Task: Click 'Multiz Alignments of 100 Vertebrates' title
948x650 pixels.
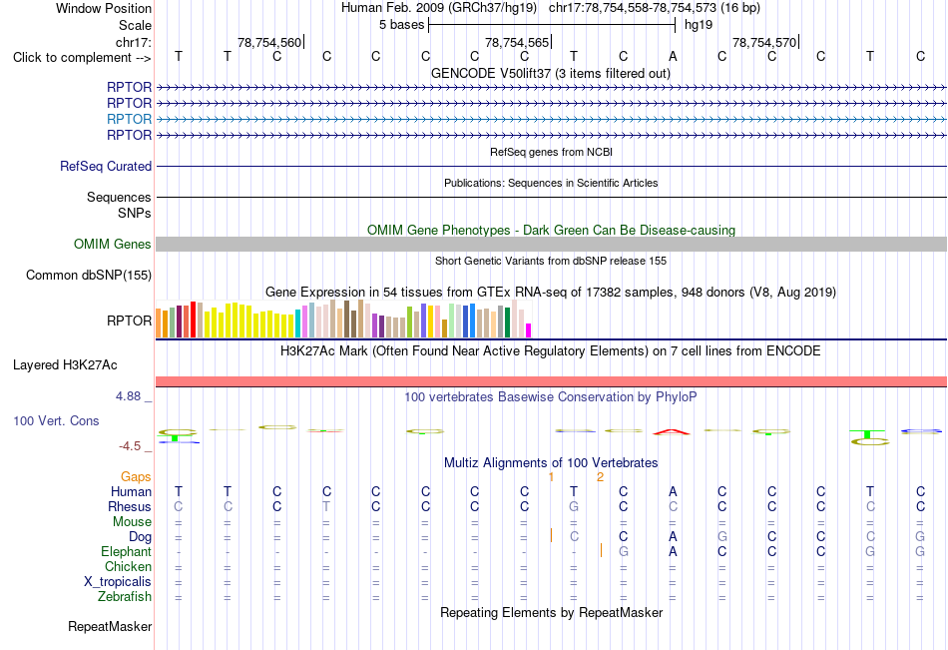Action: [x=551, y=463]
